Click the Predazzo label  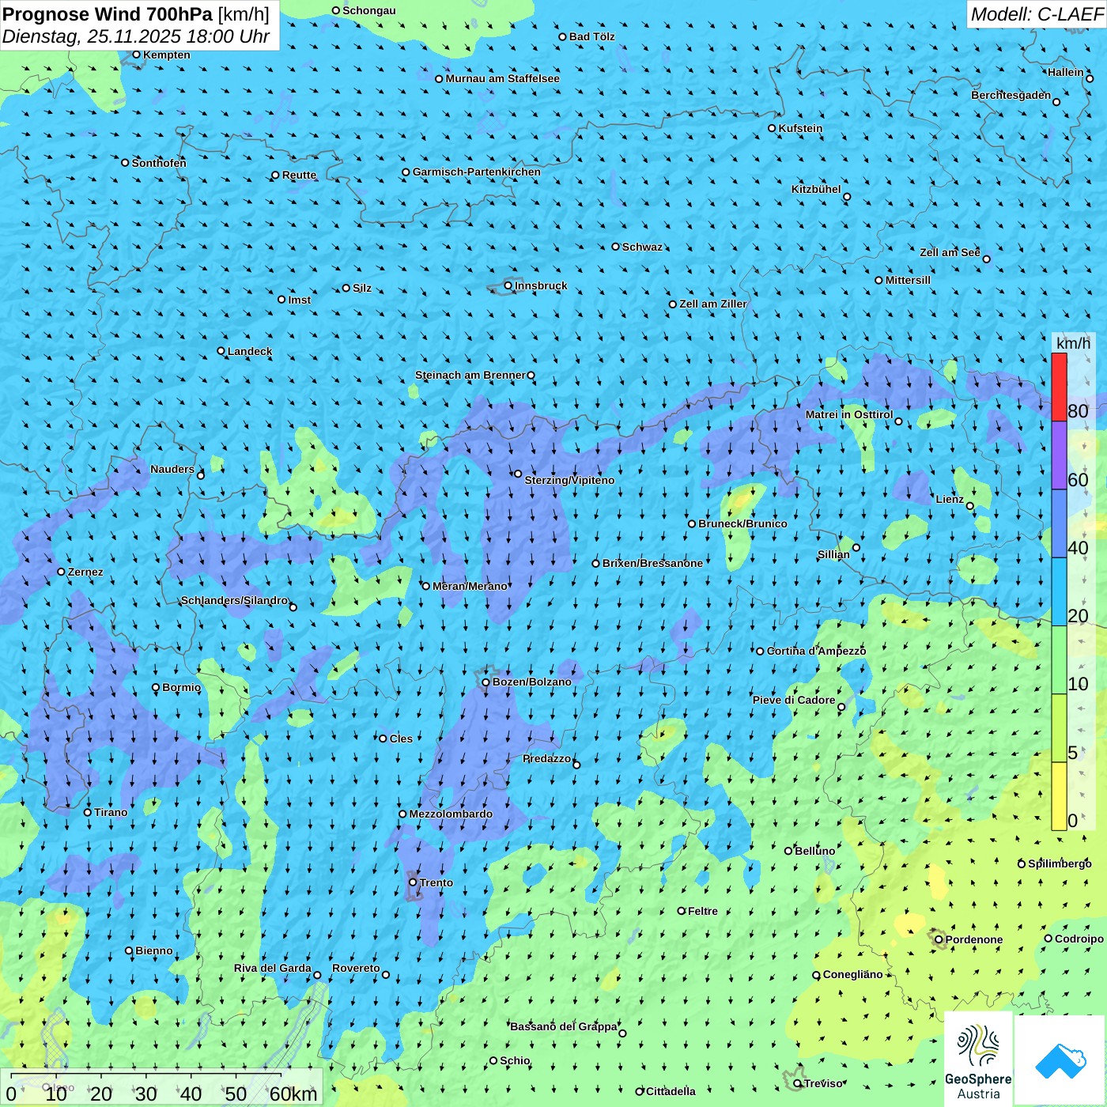(546, 758)
